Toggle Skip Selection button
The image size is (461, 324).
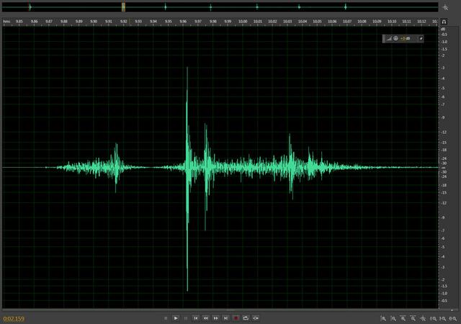point(256,318)
